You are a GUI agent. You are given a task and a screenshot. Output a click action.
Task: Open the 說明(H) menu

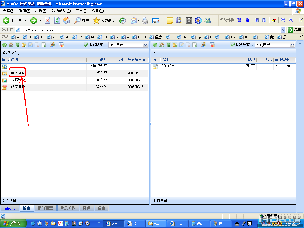[98, 11]
